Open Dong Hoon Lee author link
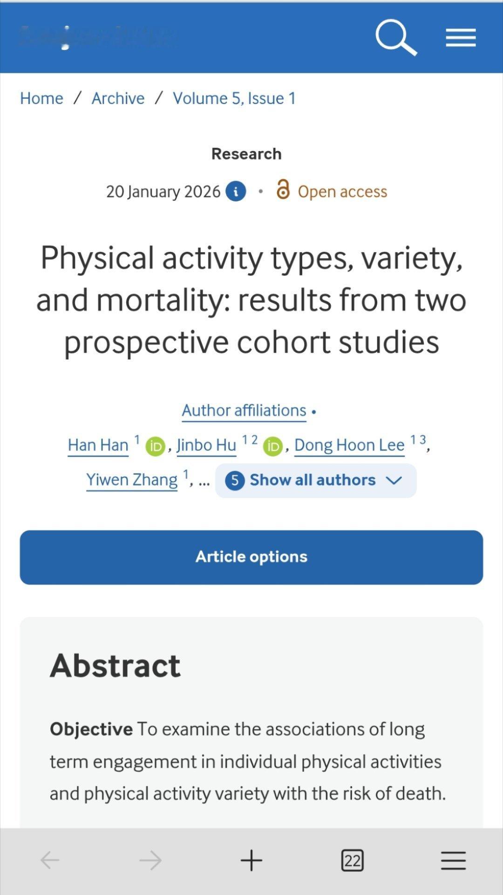The width and height of the screenshot is (503, 895). (x=349, y=445)
